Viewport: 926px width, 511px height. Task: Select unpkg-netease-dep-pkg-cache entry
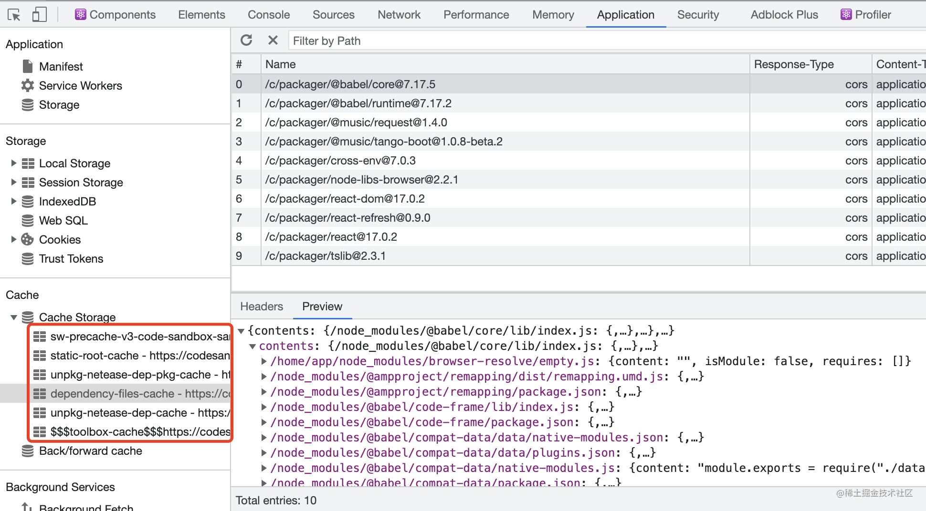pos(132,375)
